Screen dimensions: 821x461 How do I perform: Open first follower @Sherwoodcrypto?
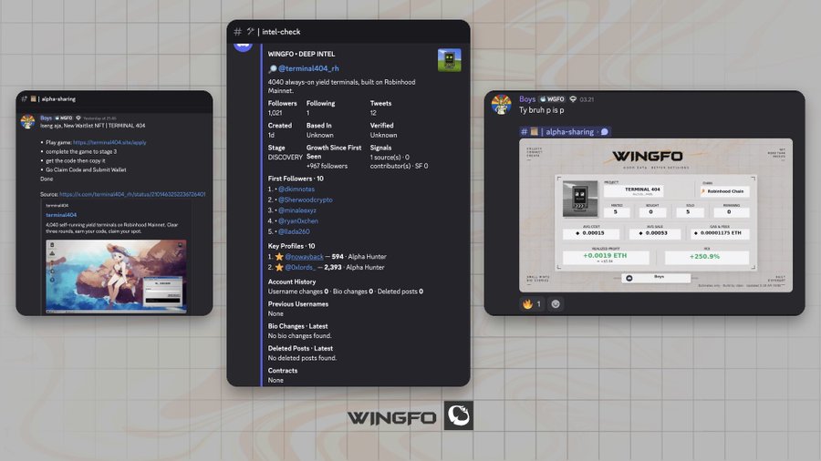306,200
